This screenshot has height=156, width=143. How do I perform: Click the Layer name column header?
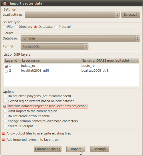coord(31,61)
